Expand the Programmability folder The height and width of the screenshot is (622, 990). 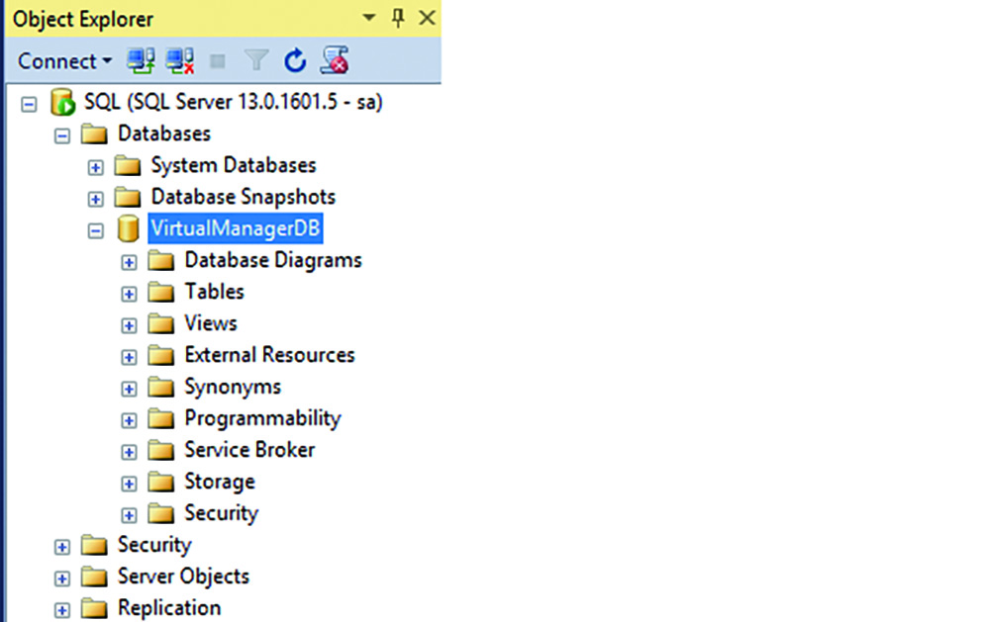point(129,420)
